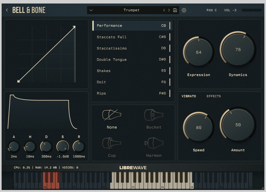Click the LIBREWAVE logo
Screen dimensions: 266x192
(x=133, y=167)
